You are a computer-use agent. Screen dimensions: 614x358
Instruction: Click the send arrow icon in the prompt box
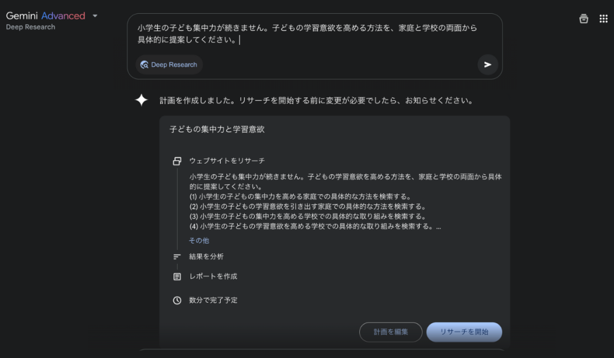coord(487,65)
